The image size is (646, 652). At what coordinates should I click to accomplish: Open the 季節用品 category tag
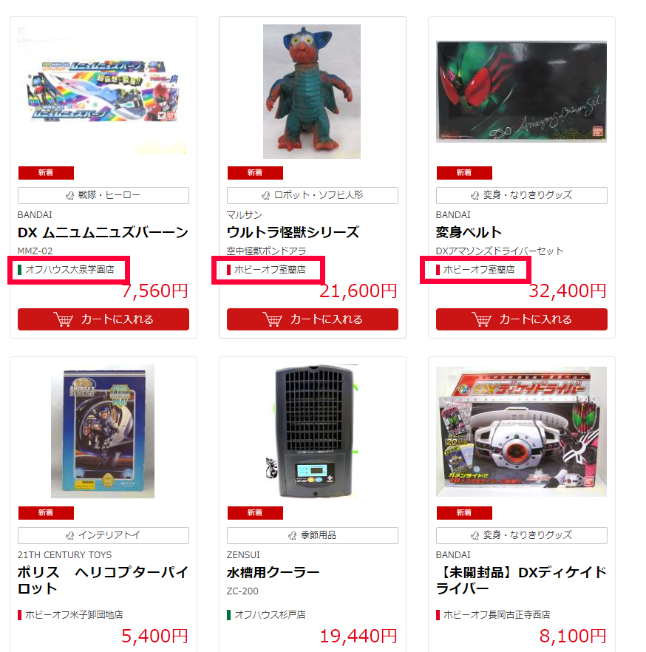point(312,535)
